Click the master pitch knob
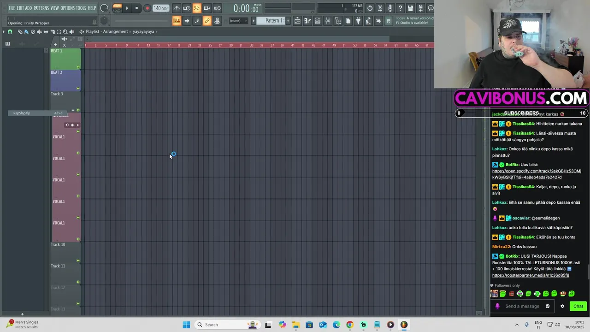Viewport: 590px width, 332px height. point(104,20)
